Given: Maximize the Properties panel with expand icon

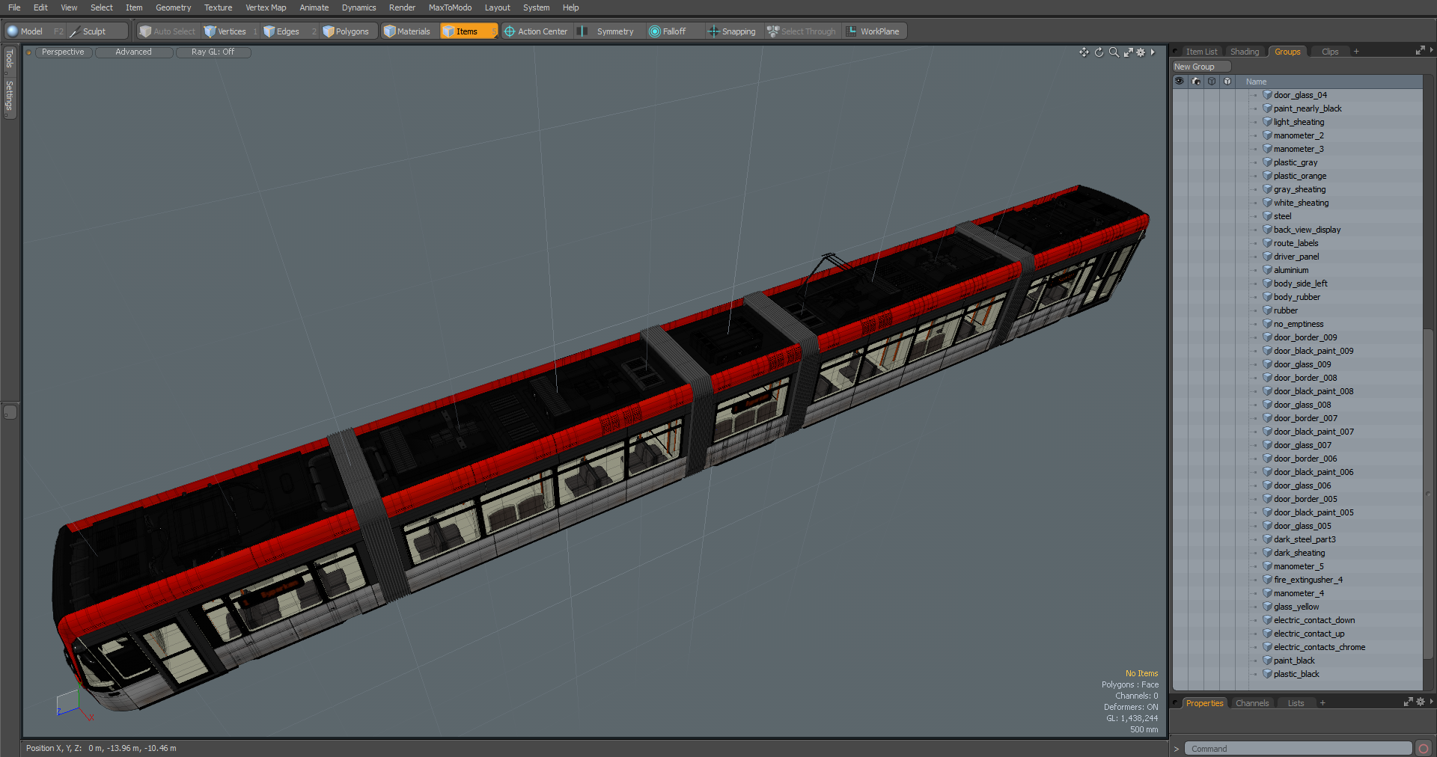Looking at the screenshot, I should pos(1408,702).
